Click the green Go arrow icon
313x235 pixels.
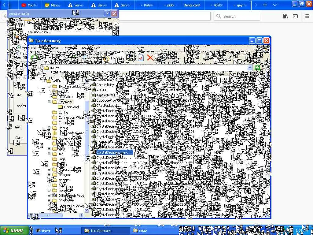(x=257, y=68)
